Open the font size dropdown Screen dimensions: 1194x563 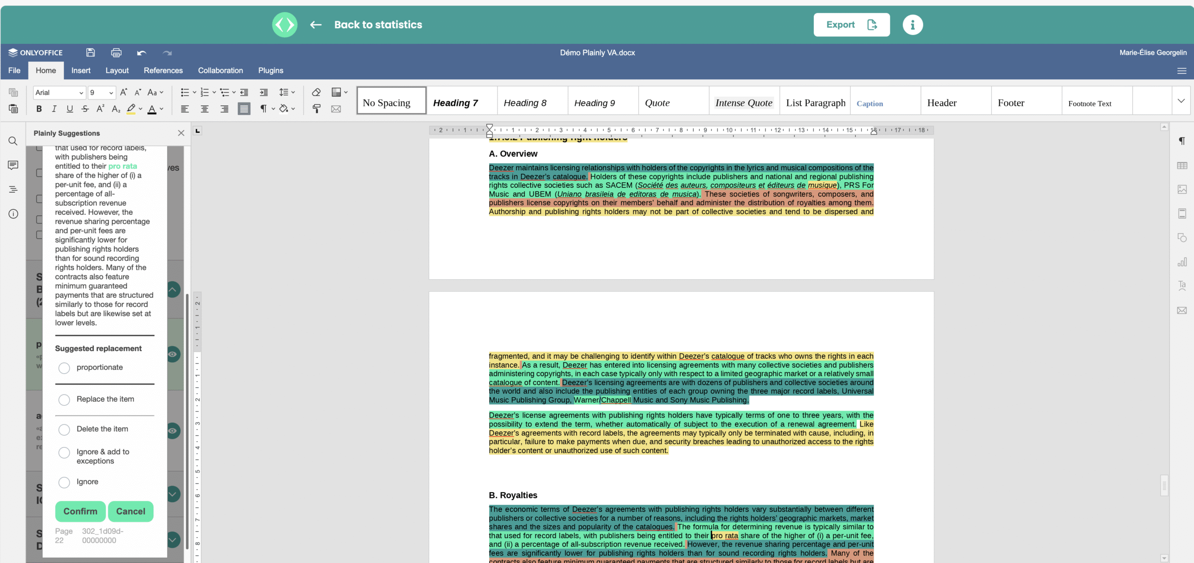111,93
